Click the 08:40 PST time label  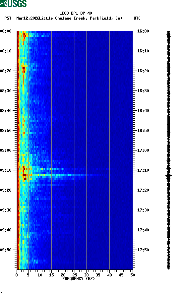click(x=6, y=111)
